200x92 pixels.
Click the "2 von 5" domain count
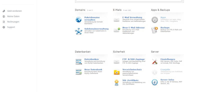pyautogui.click(x=90, y=10)
